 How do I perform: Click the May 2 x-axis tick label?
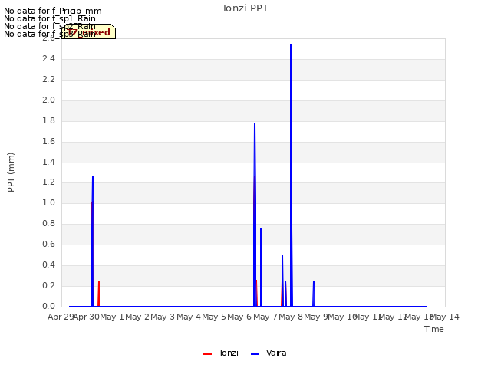pos(137,317)
